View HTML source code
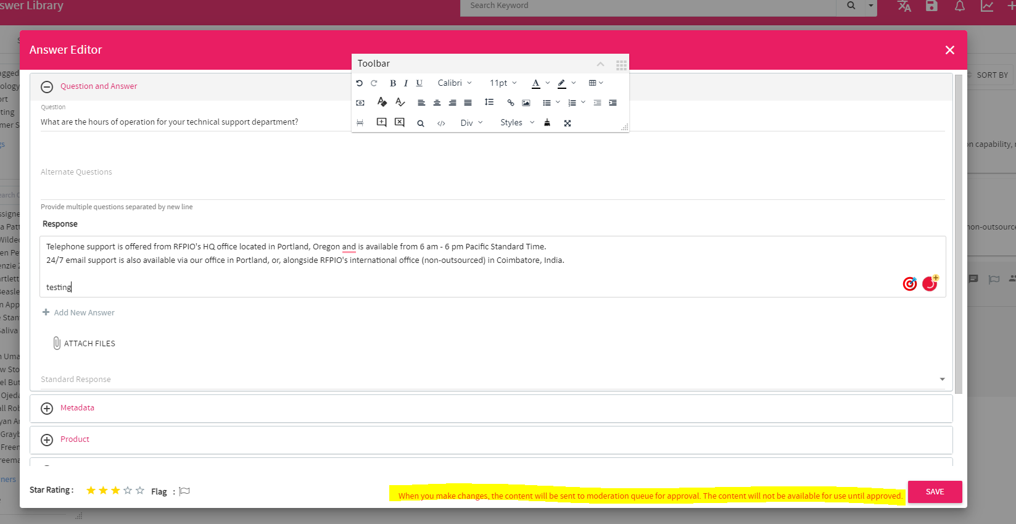1016x524 pixels. point(441,123)
